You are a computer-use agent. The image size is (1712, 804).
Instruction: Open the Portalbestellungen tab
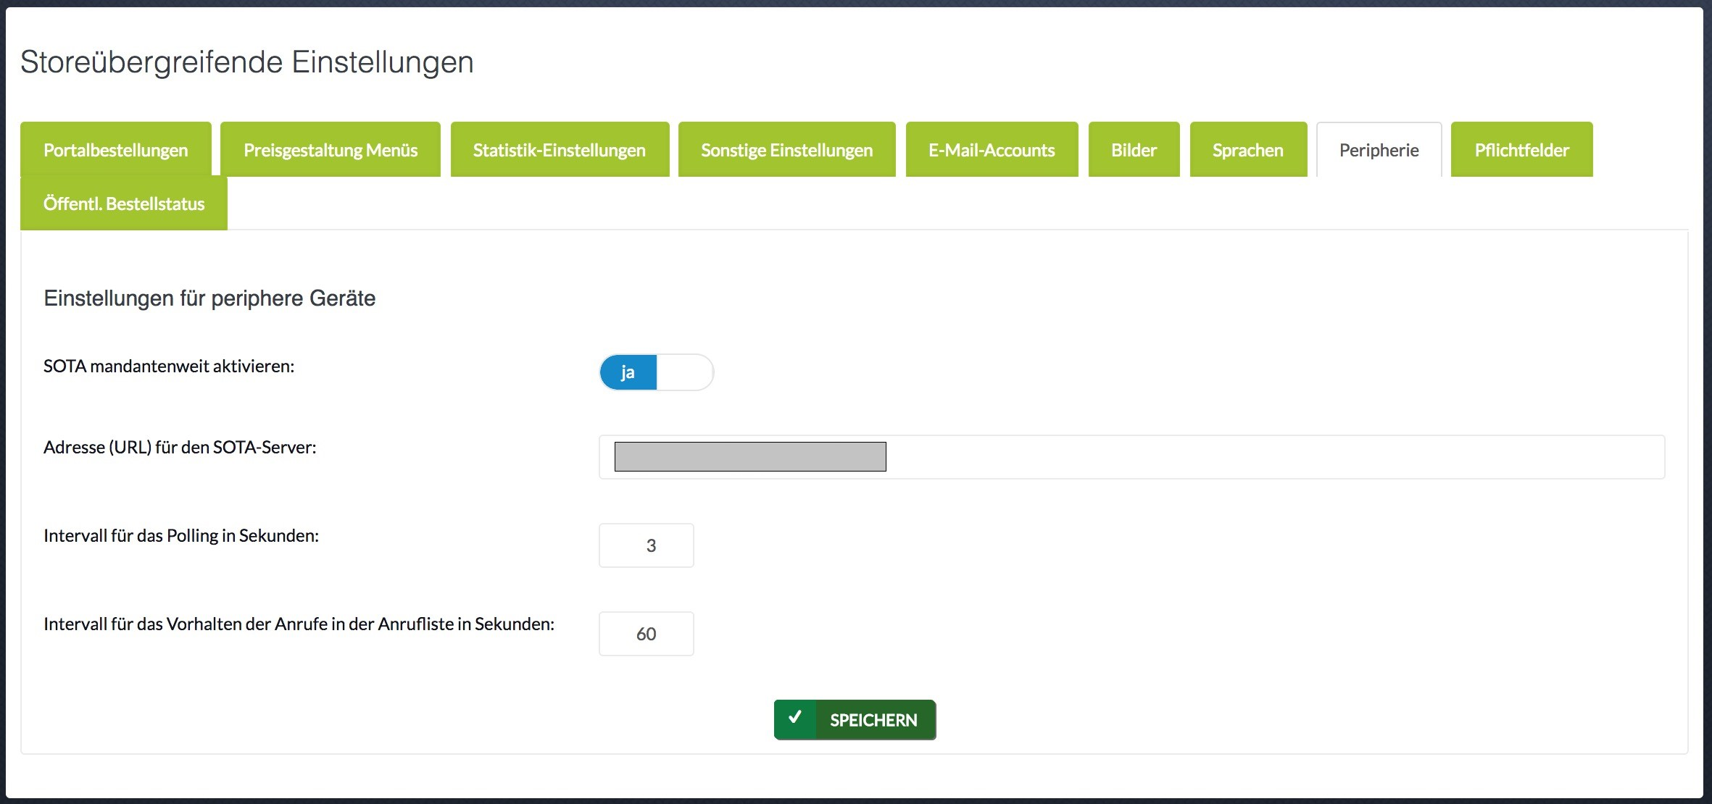pyautogui.click(x=116, y=150)
